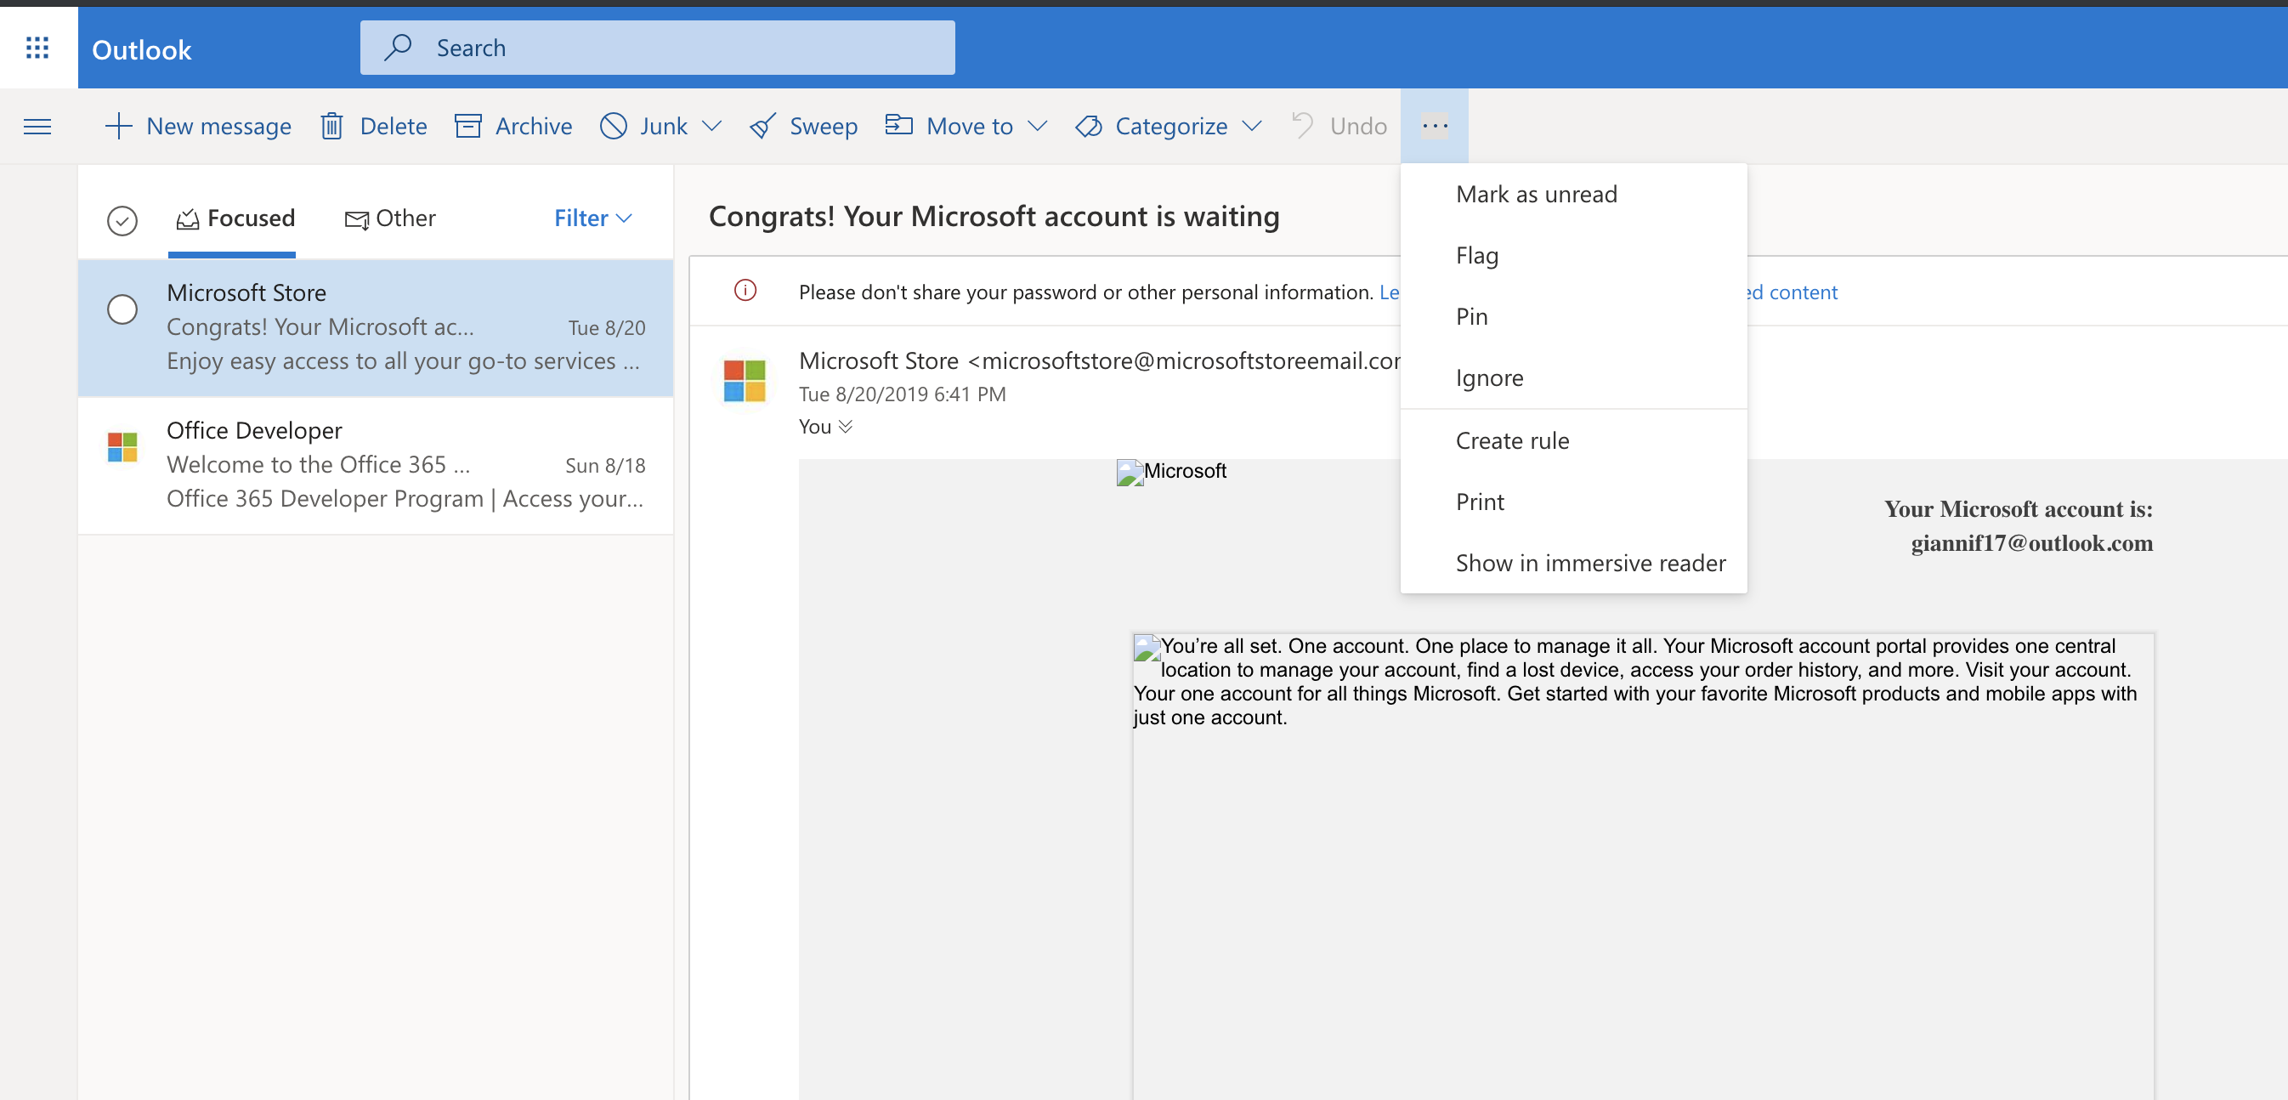Pin the current email
This screenshot has height=1100, width=2288.
1472,316
